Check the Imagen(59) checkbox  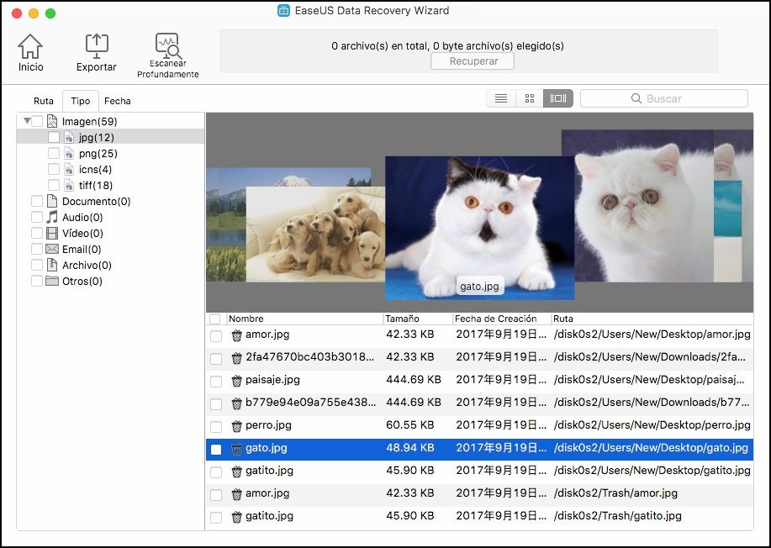37,121
